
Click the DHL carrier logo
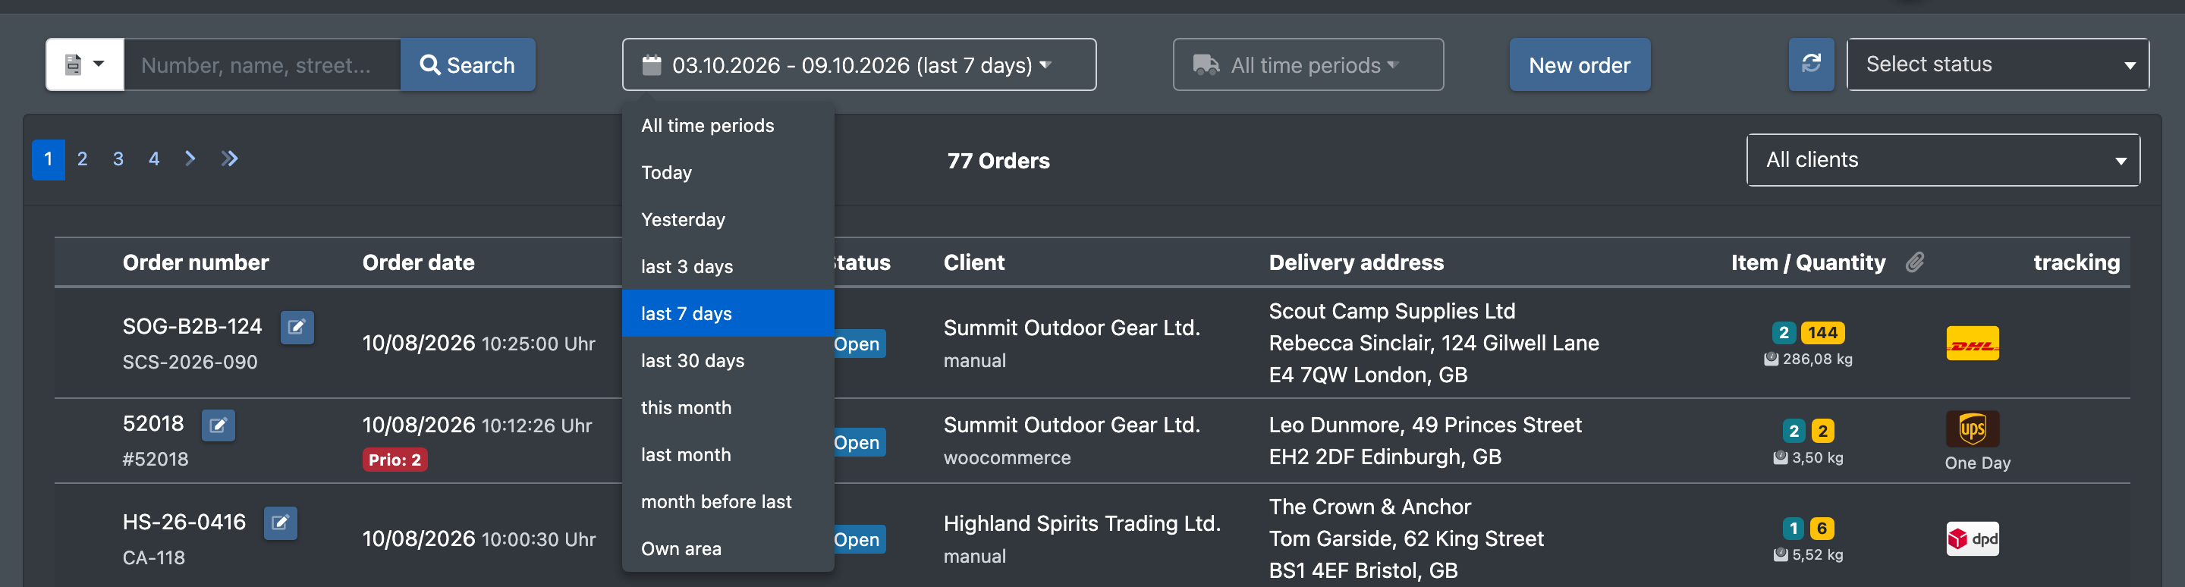point(1972,344)
